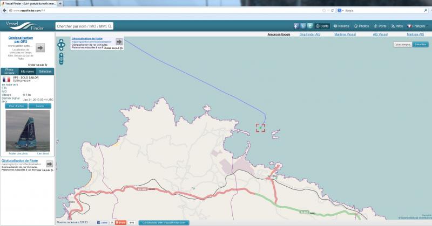Click the vessel search input field

pyautogui.click(x=84, y=26)
